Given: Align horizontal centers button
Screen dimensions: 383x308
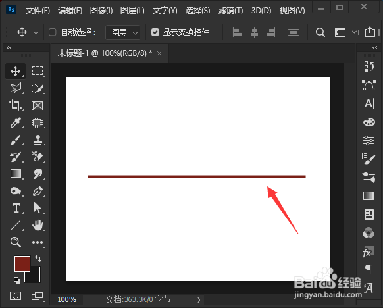Looking at the screenshot, I should click(x=254, y=32).
